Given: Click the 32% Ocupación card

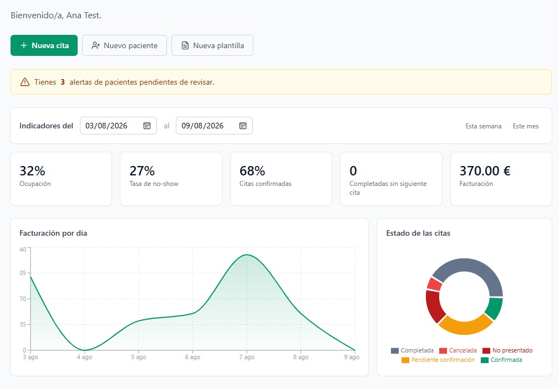Looking at the screenshot, I should (61, 179).
